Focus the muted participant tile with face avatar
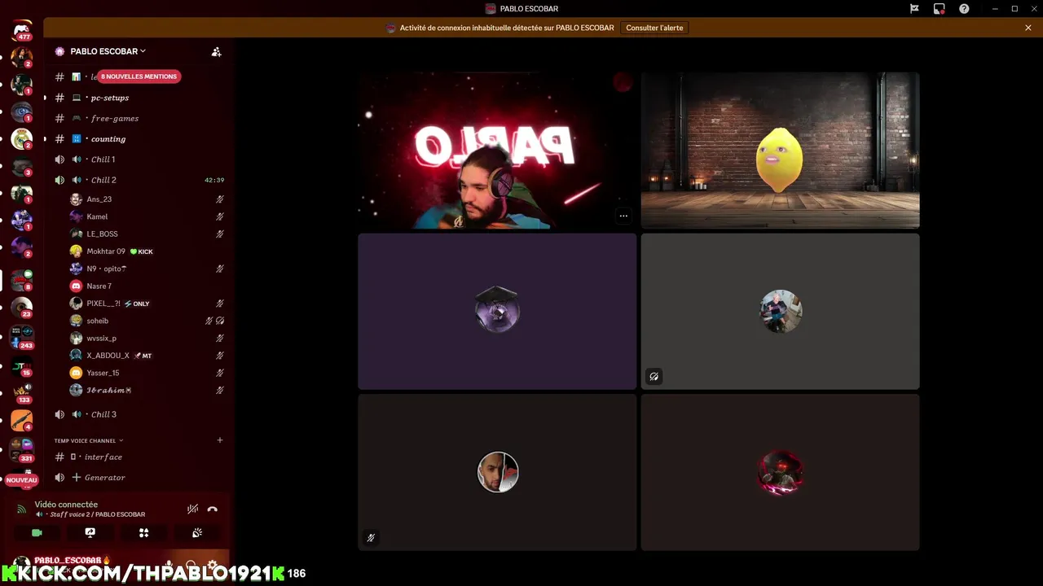1043x586 pixels. 497,473
